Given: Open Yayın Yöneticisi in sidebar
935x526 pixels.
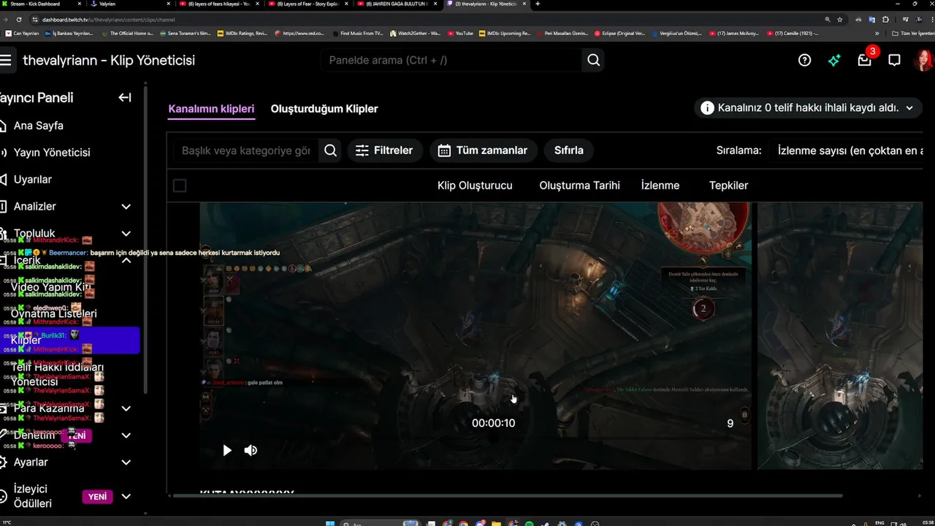Looking at the screenshot, I should 52,153.
